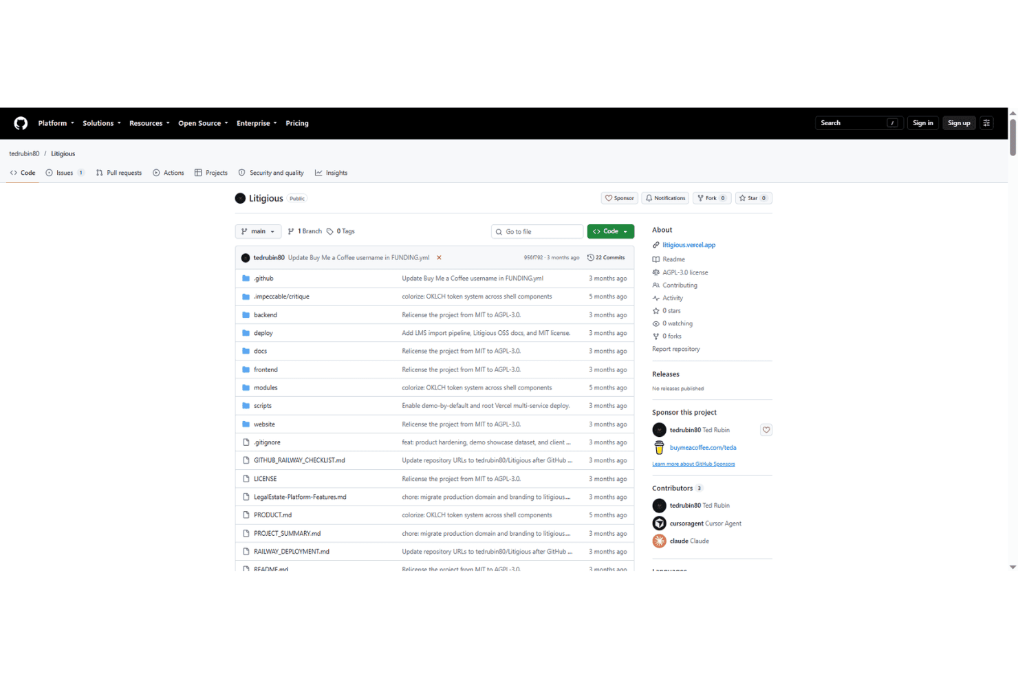
Task: Click the Star button
Action: tap(753, 198)
